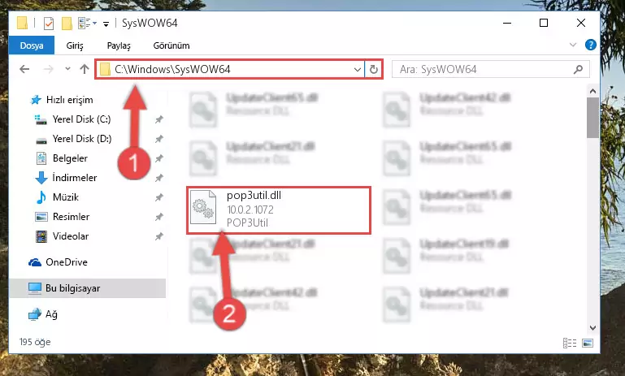Viewport: 625px width, 376px height.
Task: Switch to details list view icon
Action: click(570, 343)
